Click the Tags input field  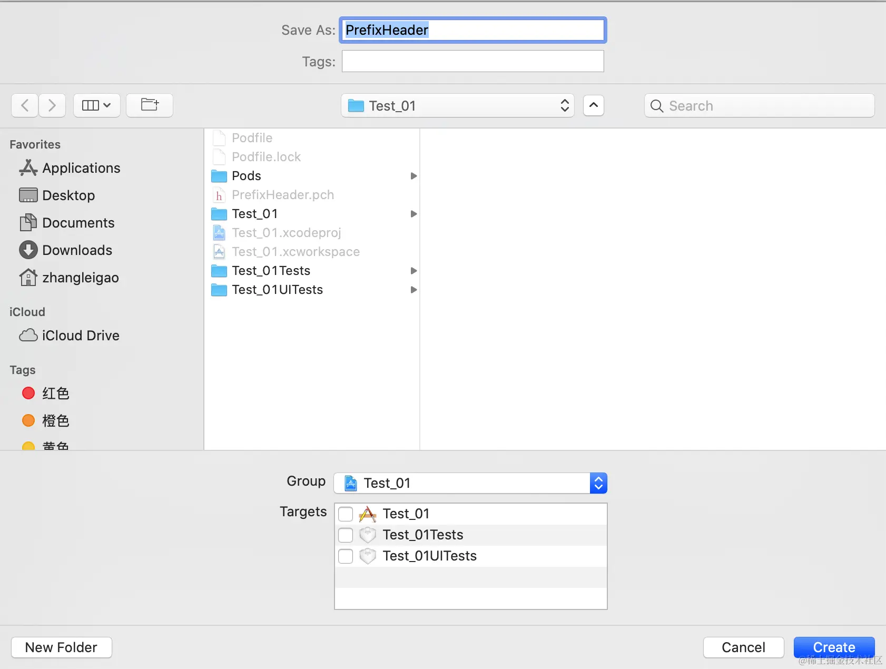pos(472,62)
